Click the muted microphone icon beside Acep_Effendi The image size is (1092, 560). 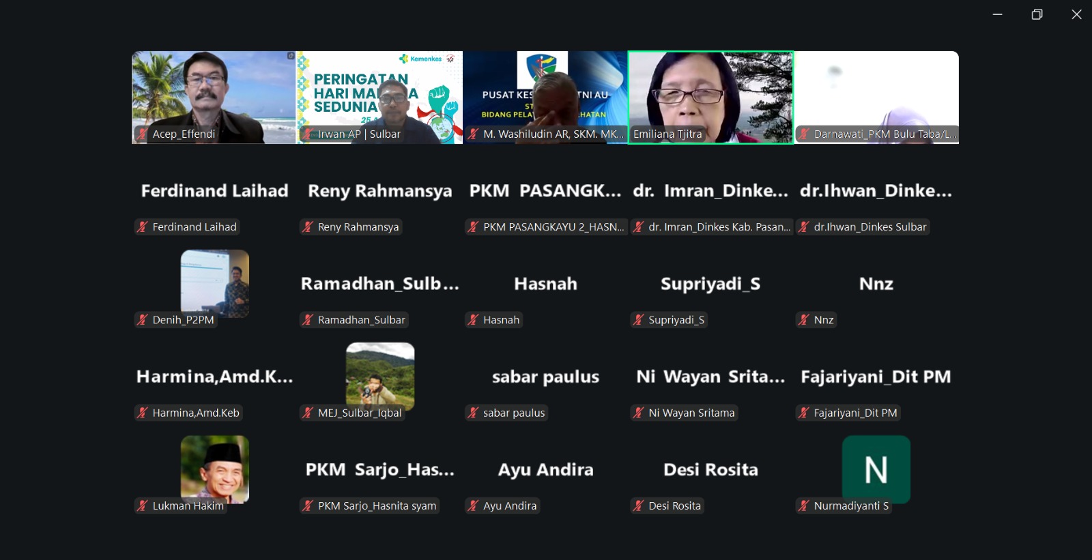142,134
